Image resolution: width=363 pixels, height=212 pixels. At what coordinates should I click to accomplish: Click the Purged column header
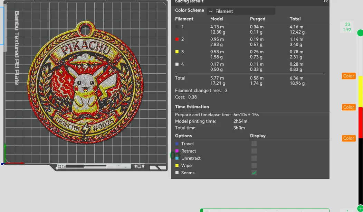[x=257, y=19]
